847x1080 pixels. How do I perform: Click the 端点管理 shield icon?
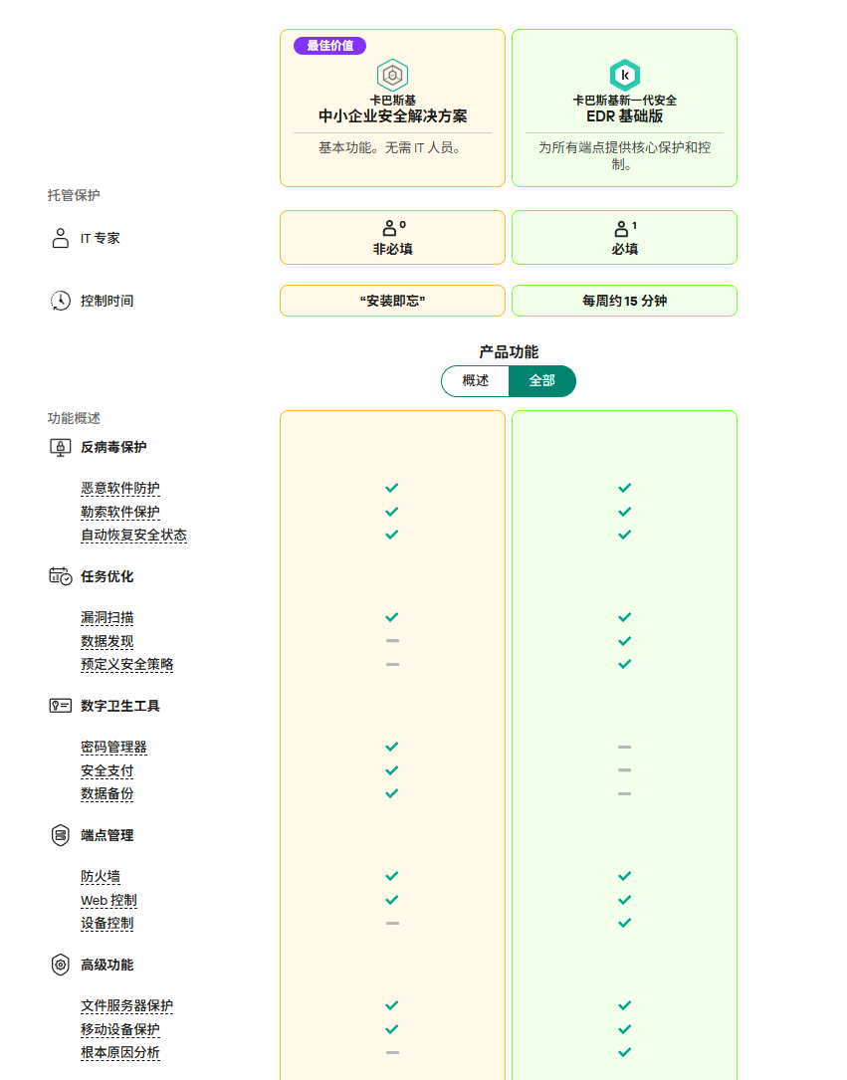(x=60, y=835)
